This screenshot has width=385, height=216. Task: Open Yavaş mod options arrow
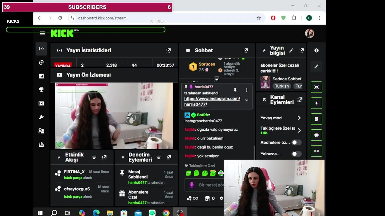(299, 118)
